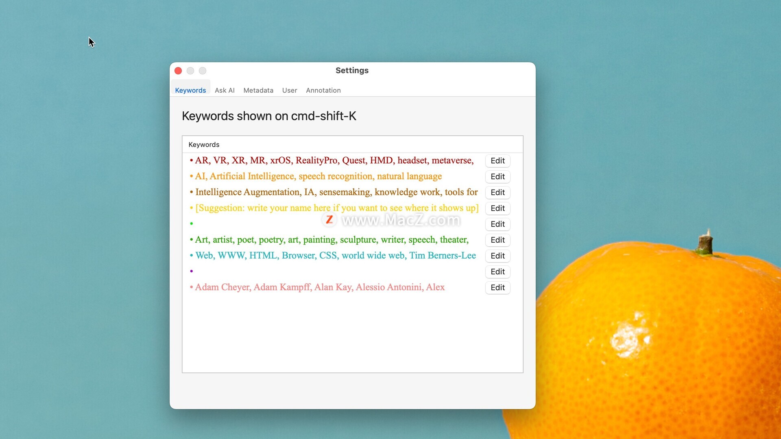
Task: Edit the empty purple bullet row
Action: click(497, 272)
